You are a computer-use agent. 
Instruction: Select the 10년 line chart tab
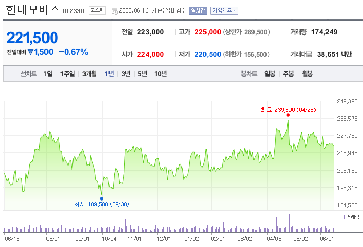[161, 74]
